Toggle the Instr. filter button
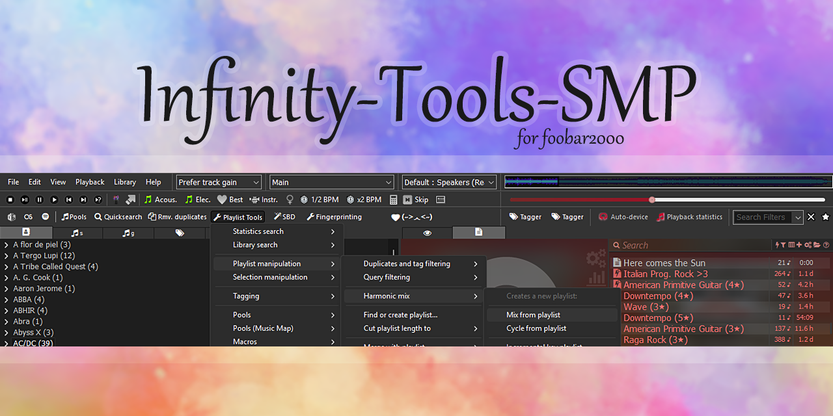The height and width of the screenshot is (416, 833). pos(264,200)
